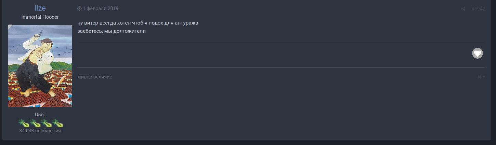The height and width of the screenshot is (145, 496).
Task: Expand the signature options dropdown arrow
Action: 484,77
